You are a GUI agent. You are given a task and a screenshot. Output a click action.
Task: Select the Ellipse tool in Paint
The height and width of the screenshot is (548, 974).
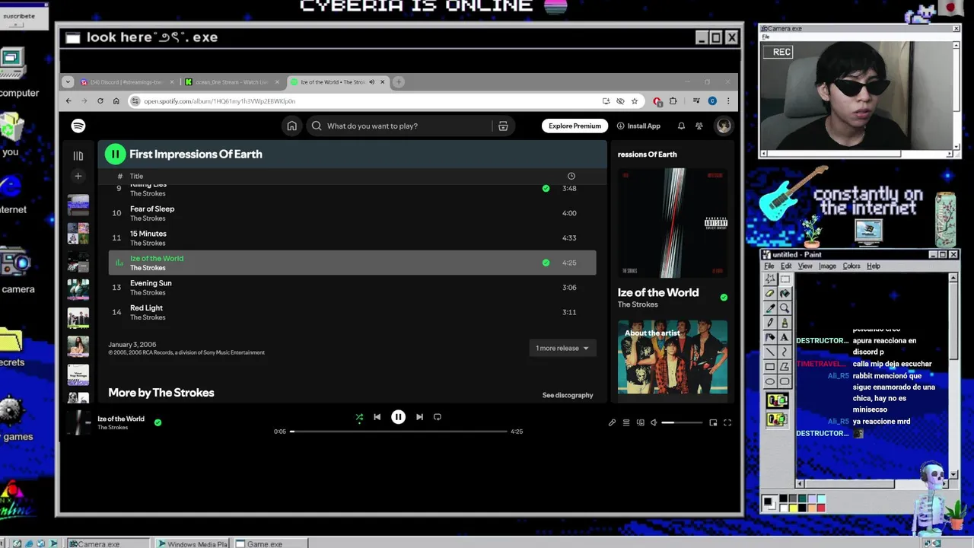(770, 381)
